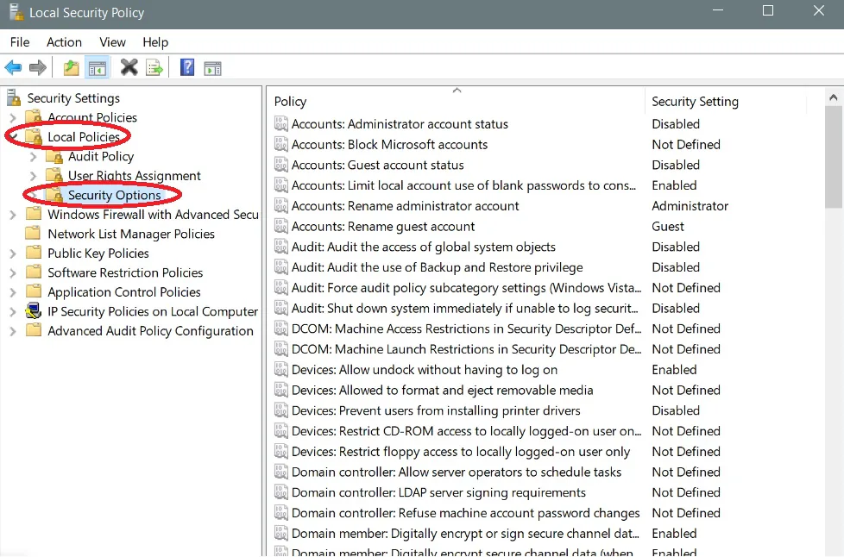Image resolution: width=844 pixels, height=557 pixels.
Task: Open the Action menu
Action: click(64, 42)
